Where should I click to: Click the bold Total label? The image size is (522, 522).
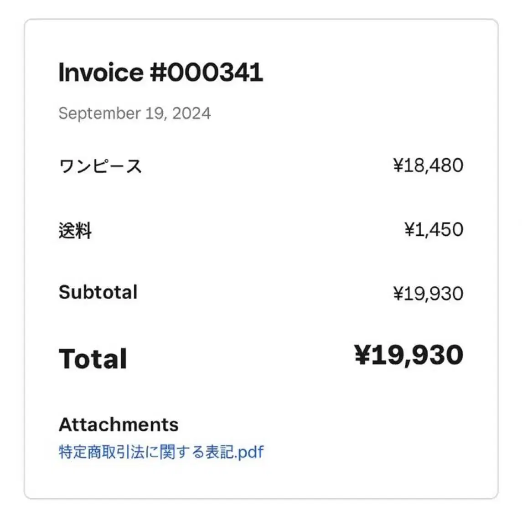coord(93,358)
